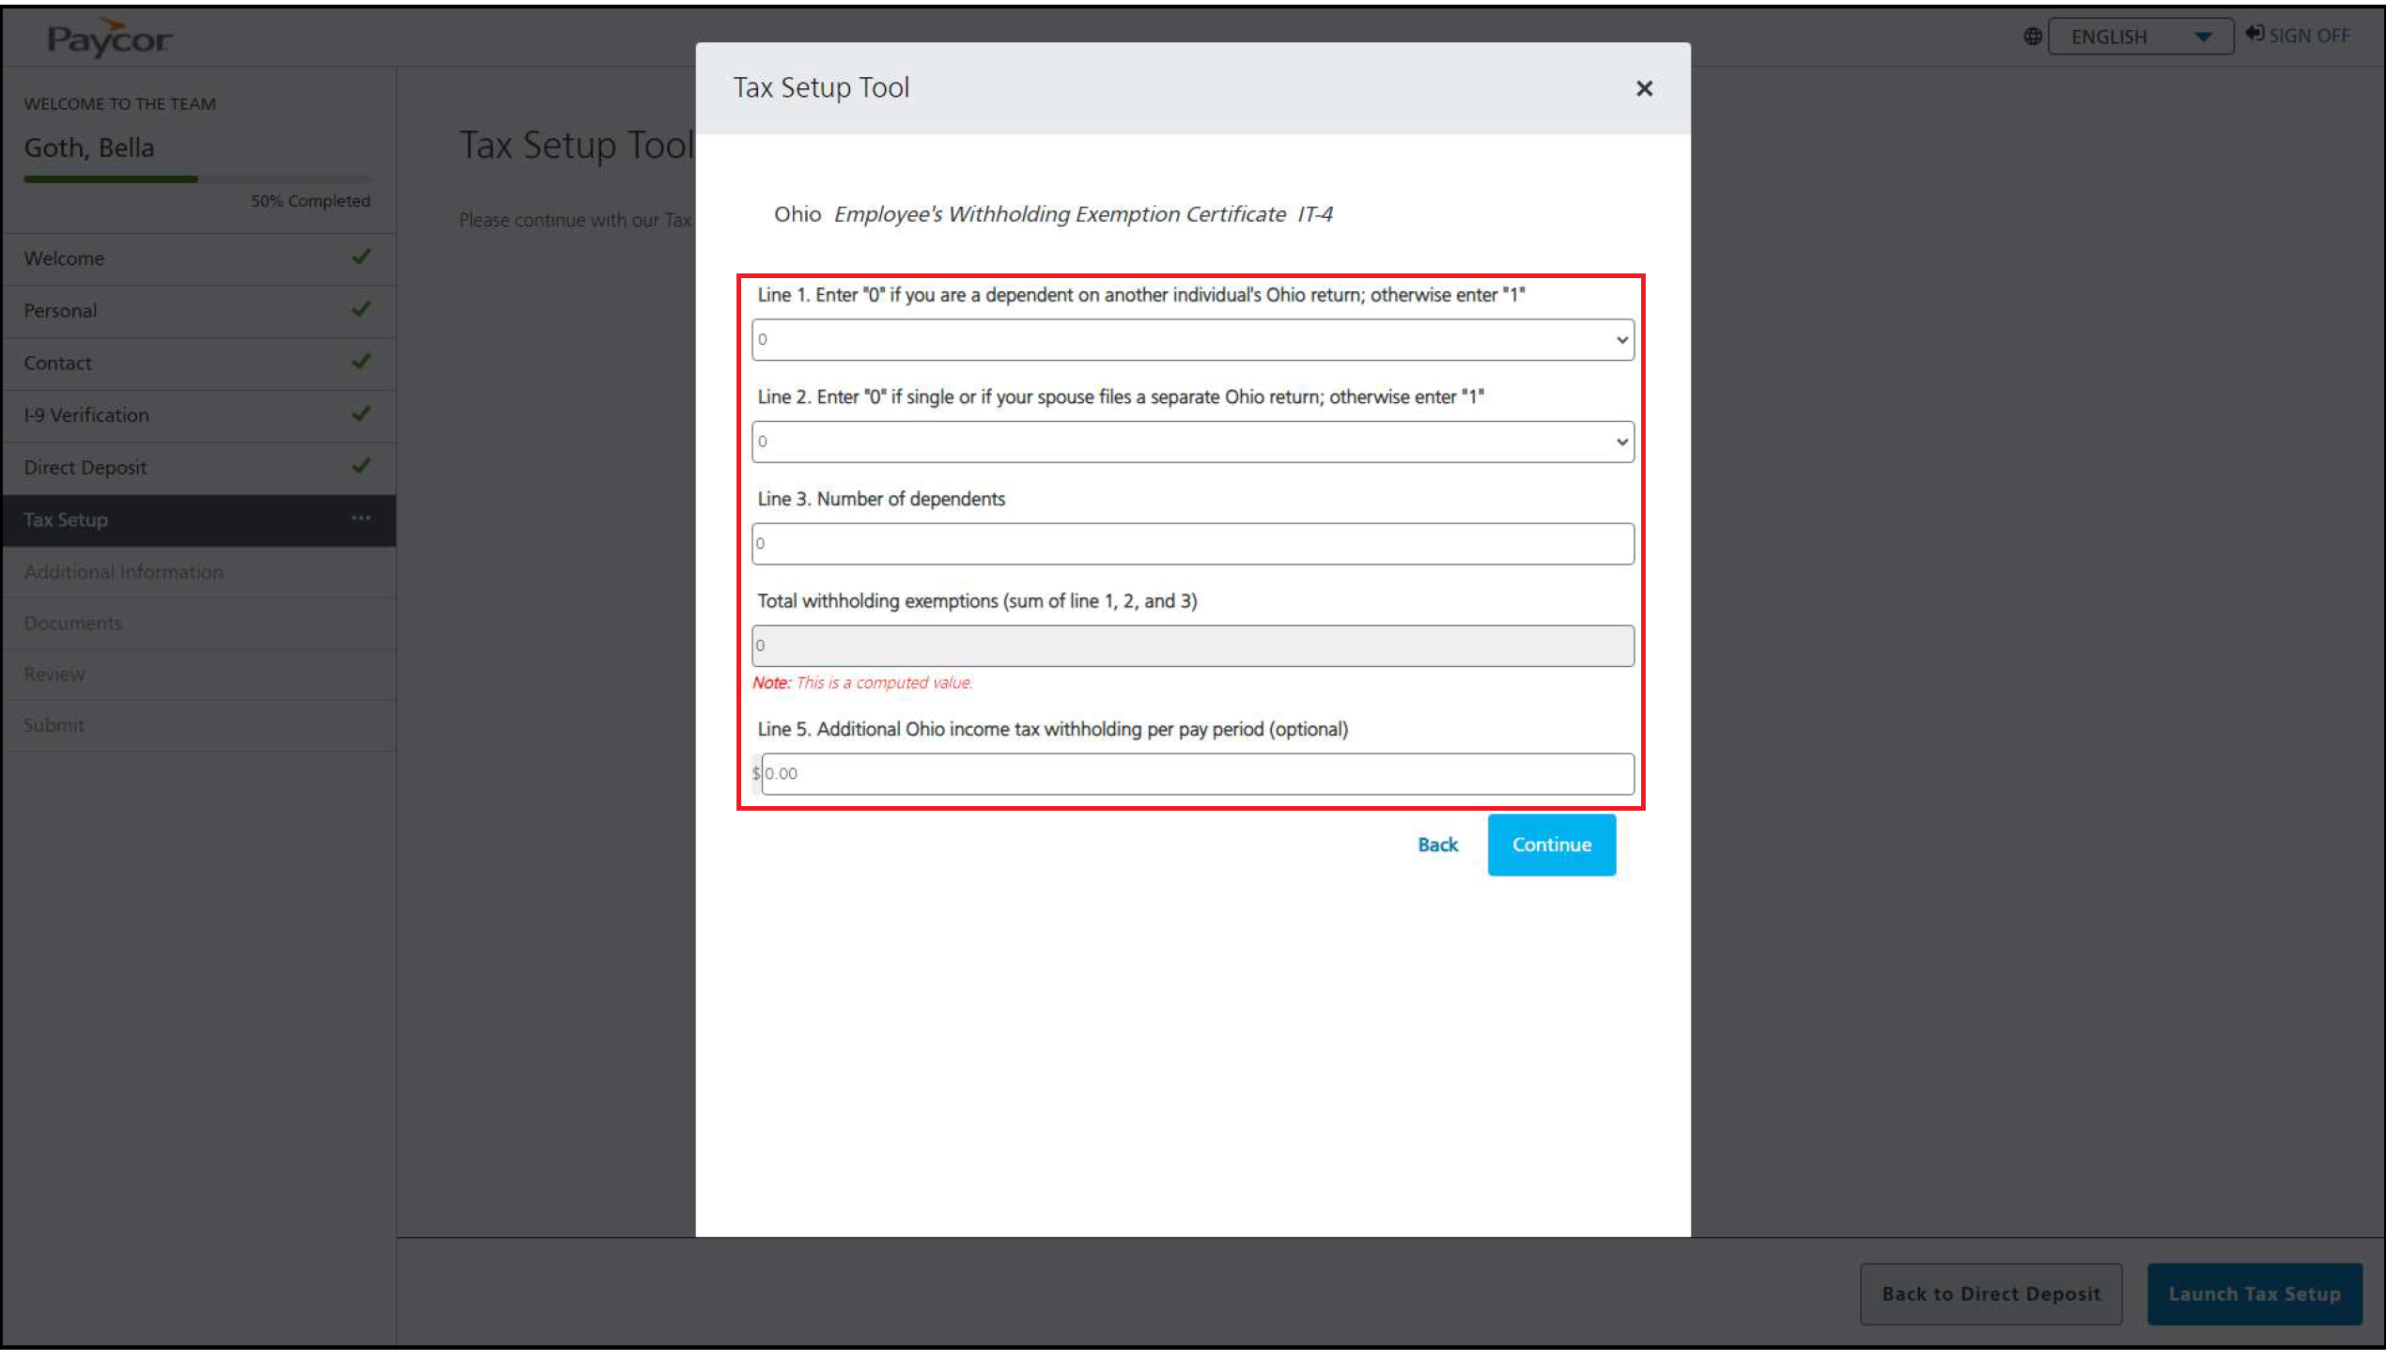Click the Line 3 dependents field
Viewport: 2386px width, 1350px height.
pos(1191,543)
